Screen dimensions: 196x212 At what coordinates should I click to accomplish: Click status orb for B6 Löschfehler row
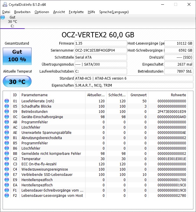7,148
